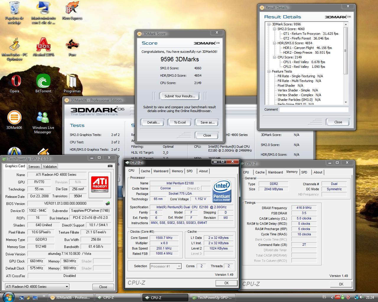Click the red security shield tray icon
Viewport: 378px width, 302px height.
point(348,297)
